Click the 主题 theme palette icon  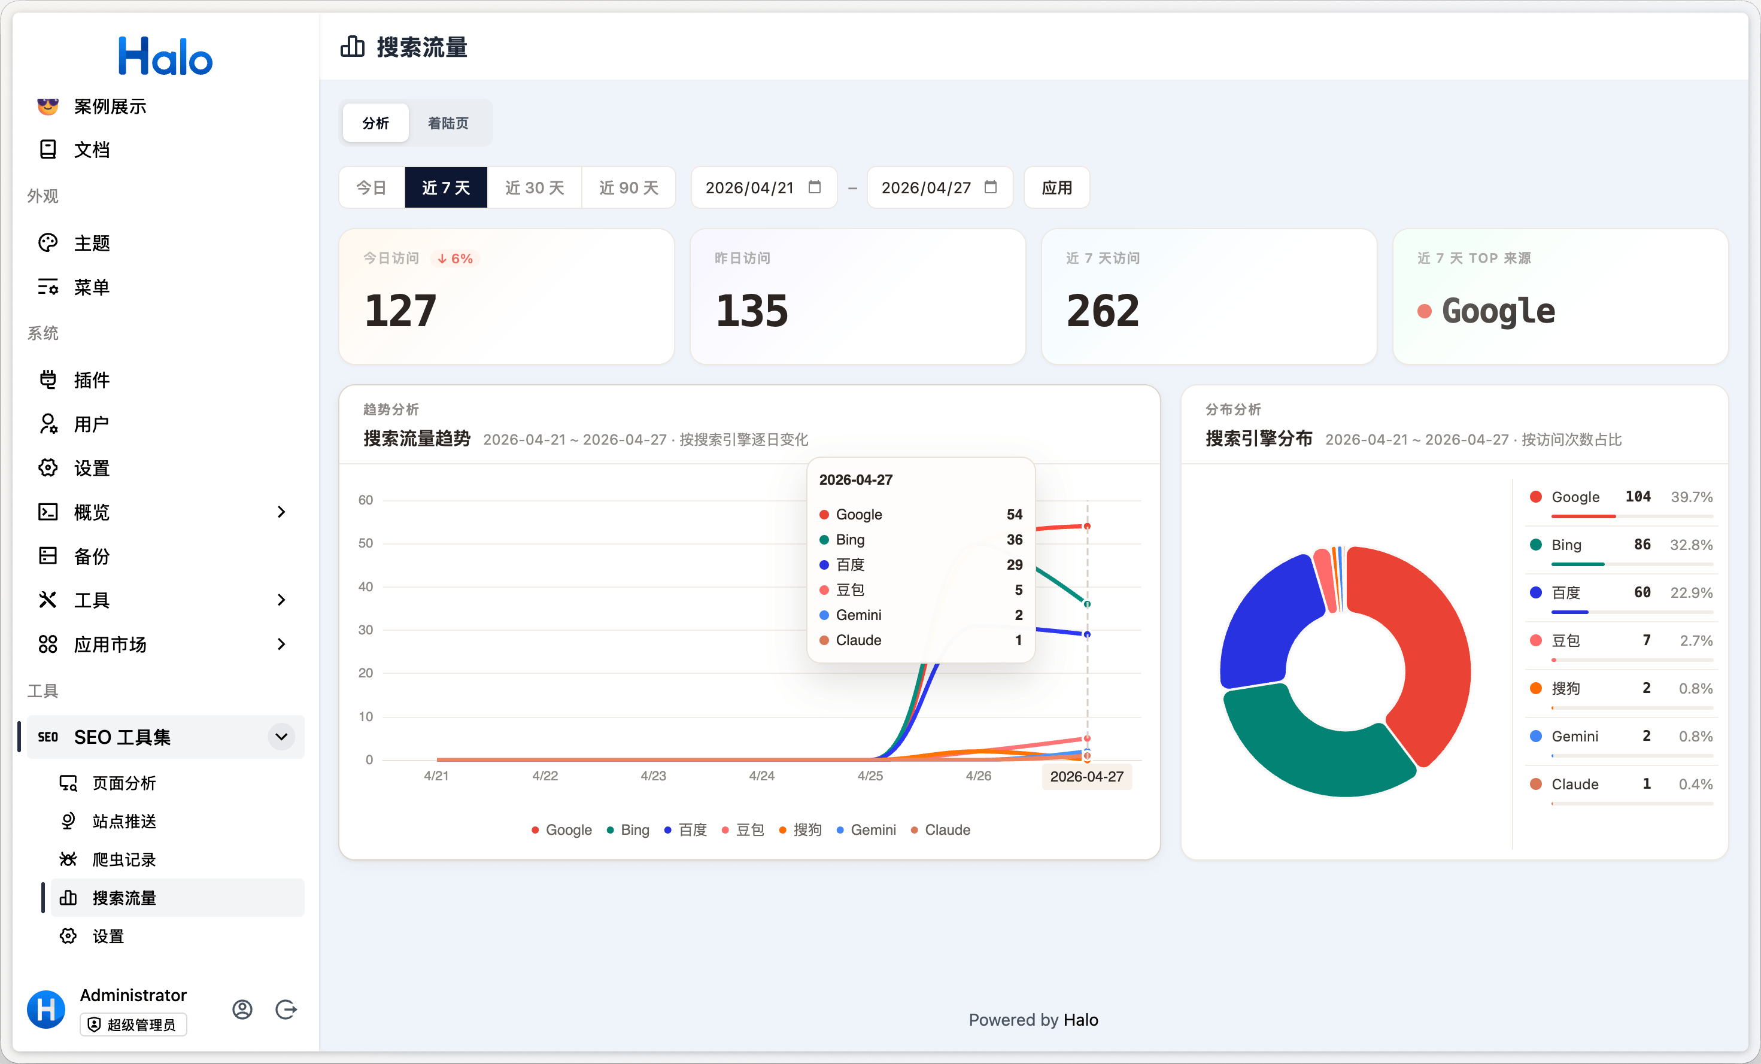point(48,243)
